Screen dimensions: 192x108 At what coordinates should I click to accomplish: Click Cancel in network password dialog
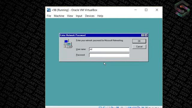pyautogui.click(x=139, y=47)
